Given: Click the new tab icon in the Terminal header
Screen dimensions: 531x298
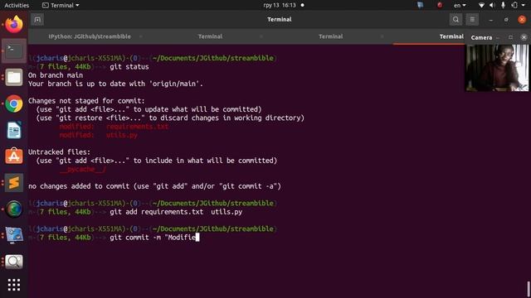Looking at the screenshot, I should (x=37, y=20).
